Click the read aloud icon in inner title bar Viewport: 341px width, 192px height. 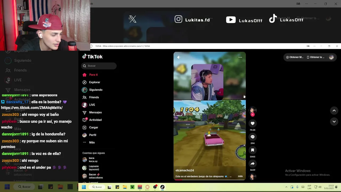tap(308, 46)
